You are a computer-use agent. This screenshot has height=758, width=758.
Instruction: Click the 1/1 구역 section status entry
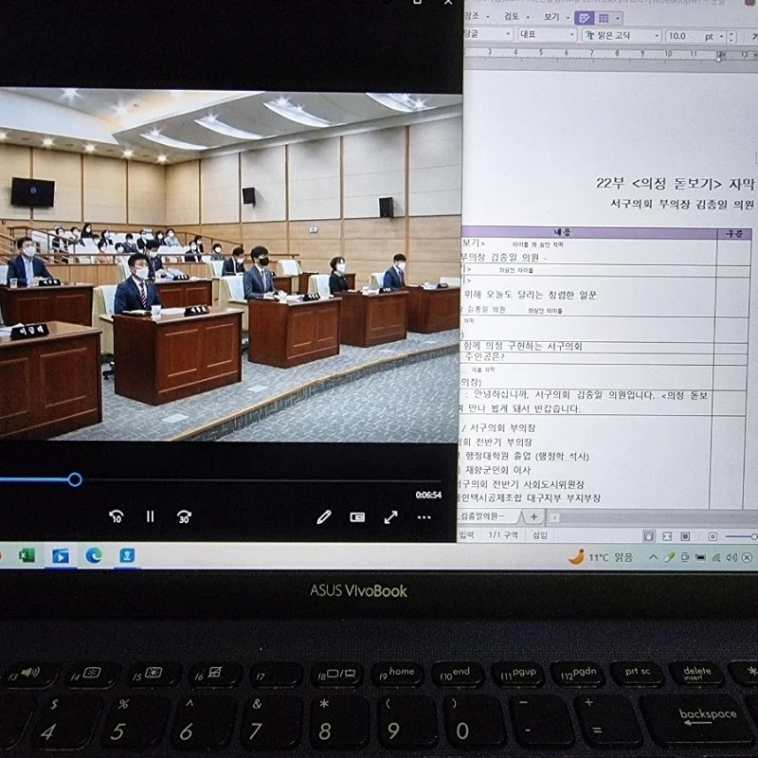tap(503, 534)
